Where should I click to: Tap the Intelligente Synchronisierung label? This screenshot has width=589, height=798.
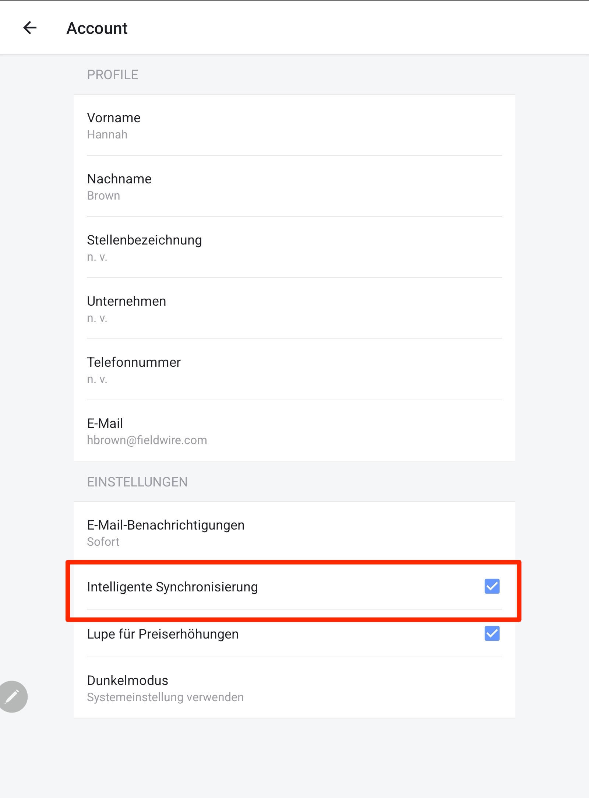(172, 587)
